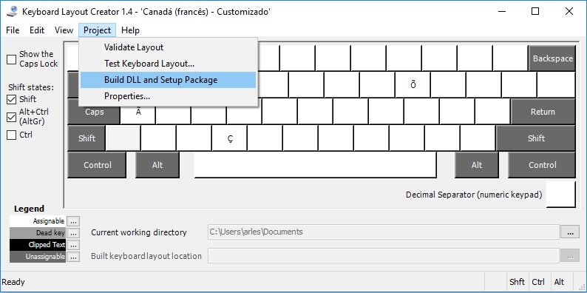Screen dimensions: 587x293
Task: Click the Assignable legend color ellipsis button
Action: click(73, 221)
